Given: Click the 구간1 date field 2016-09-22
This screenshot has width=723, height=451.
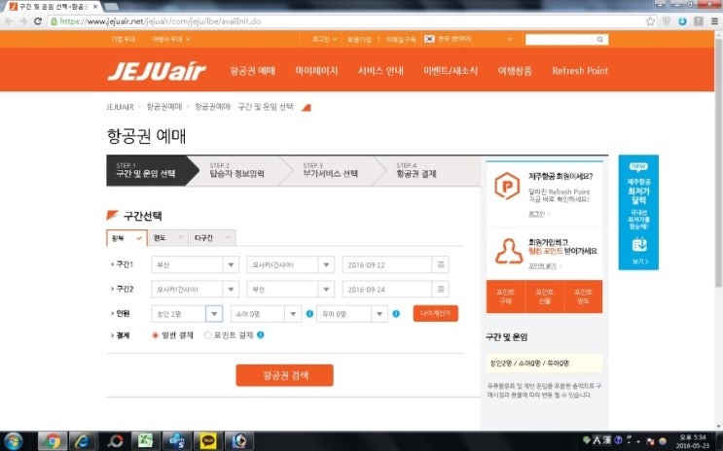Looking at the screenshot, I should [x=387, y=265].
